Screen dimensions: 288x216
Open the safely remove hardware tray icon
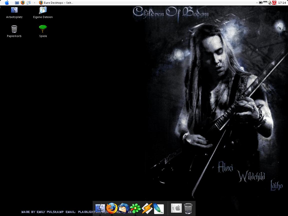270,3
